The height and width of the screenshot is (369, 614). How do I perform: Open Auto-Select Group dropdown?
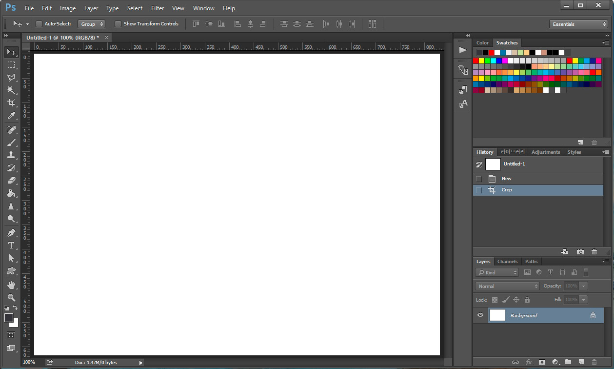91,24
